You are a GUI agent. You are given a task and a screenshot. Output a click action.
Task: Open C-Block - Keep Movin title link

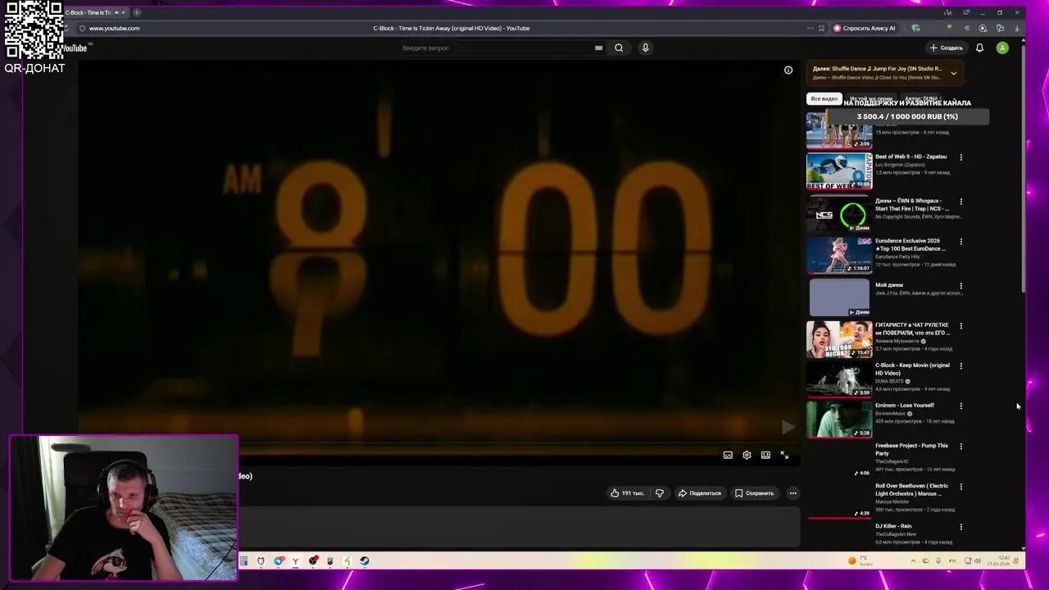[912, 369]
